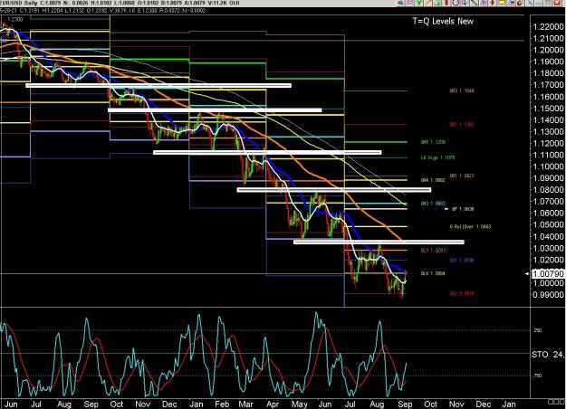Click the cyan 'QH3 1.0663' label
This screenshot has height=409, width=566.
pos(433,204)
